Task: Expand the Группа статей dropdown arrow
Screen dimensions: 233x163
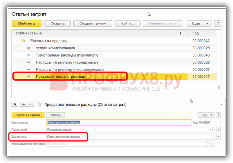Action: [210, 129]
